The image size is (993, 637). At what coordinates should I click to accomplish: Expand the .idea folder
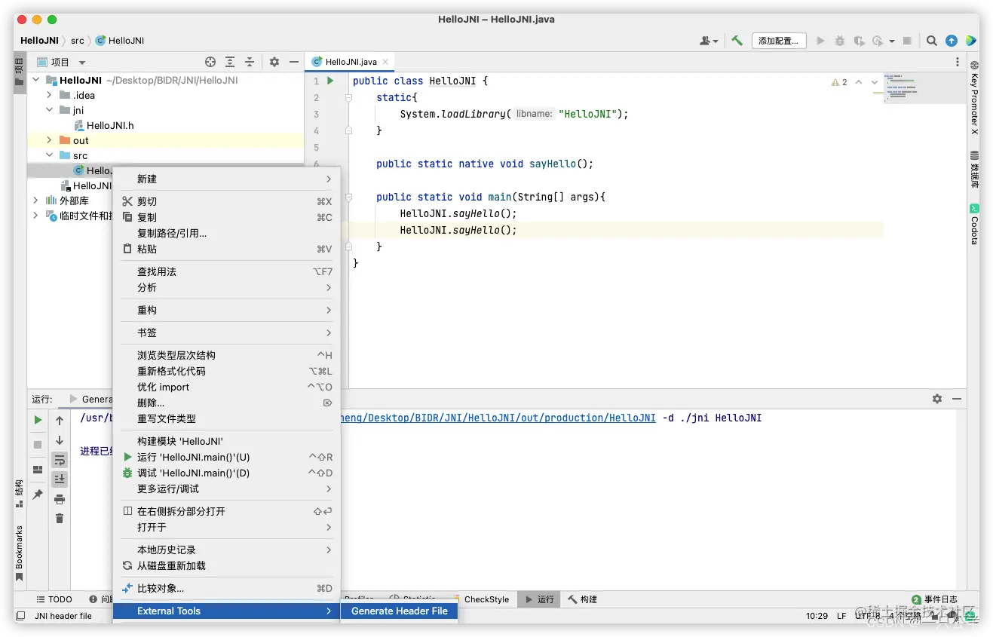tap(49, 95)
